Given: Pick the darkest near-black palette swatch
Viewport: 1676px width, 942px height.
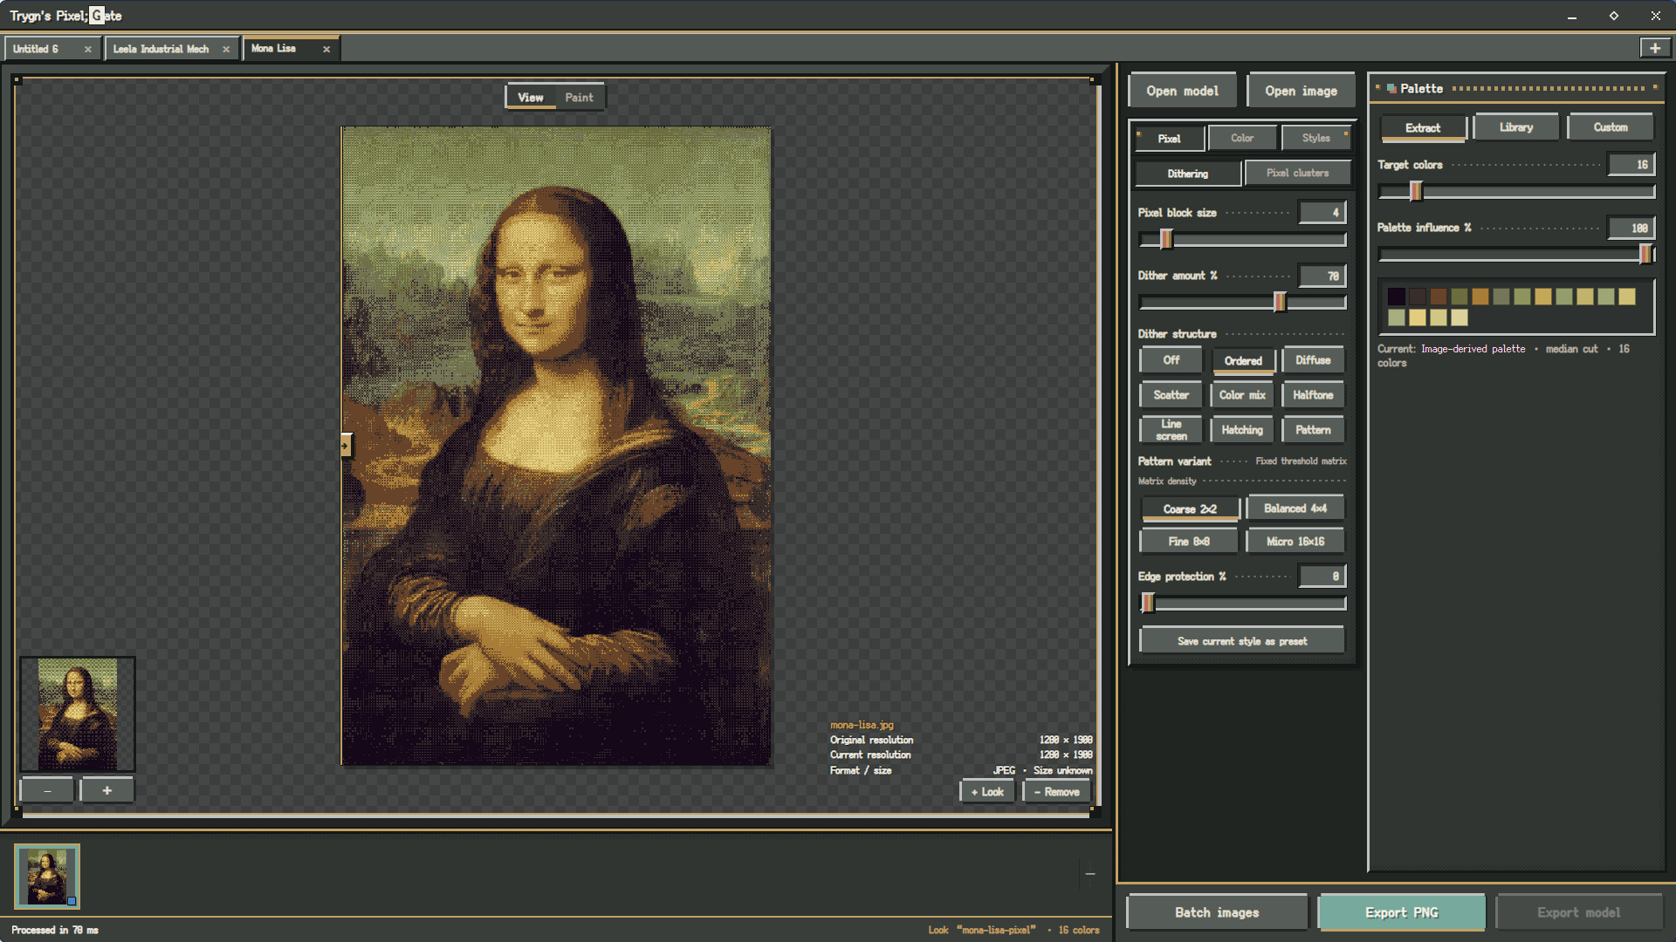Looking at the screenshot, I should [x=1397, y=297].
